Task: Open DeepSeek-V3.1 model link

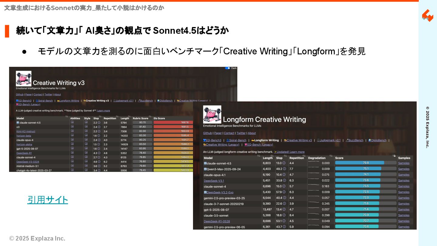Action: point(214,180)
